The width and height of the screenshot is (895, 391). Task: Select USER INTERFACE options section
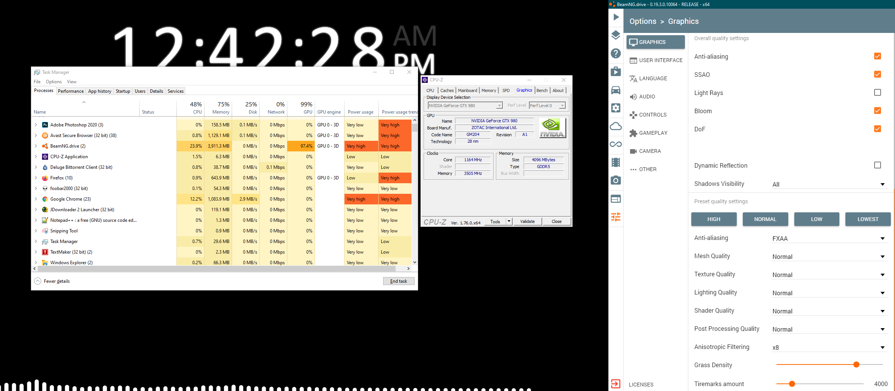[x=656, y=60]
